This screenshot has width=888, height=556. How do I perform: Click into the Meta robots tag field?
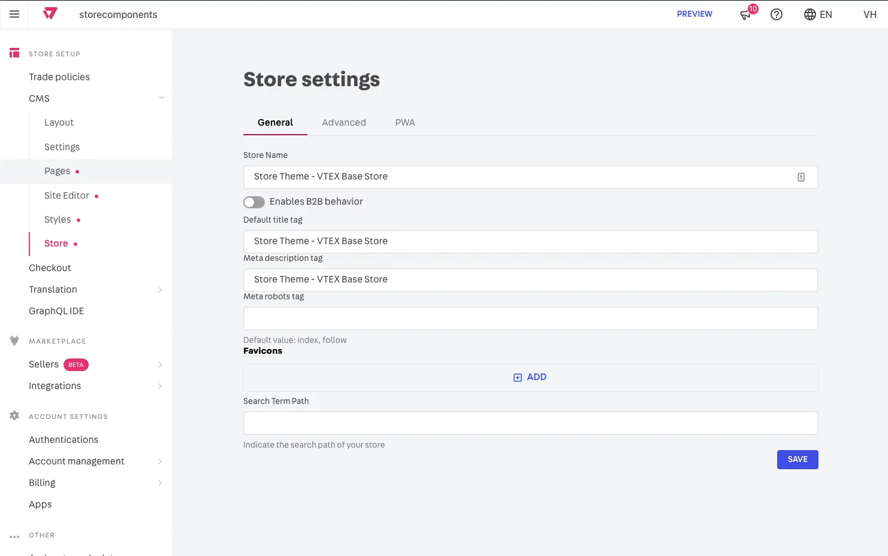pyautogui.click(x=530, y=318)
